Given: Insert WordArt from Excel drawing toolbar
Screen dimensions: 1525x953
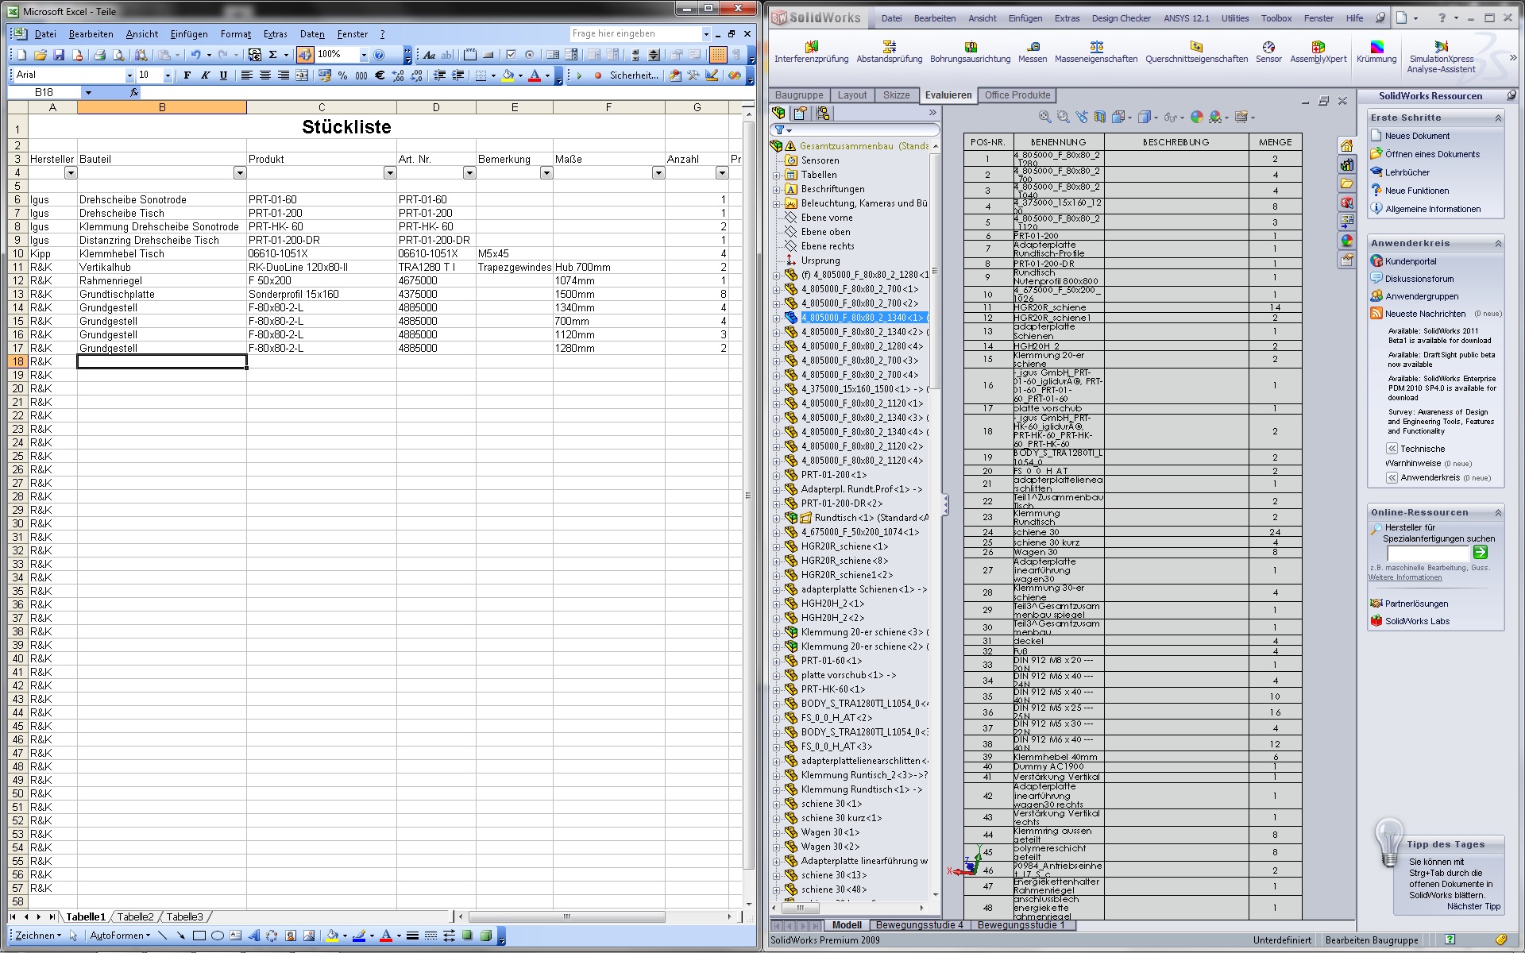Looking at the screenshot, I should coord(253,936).
